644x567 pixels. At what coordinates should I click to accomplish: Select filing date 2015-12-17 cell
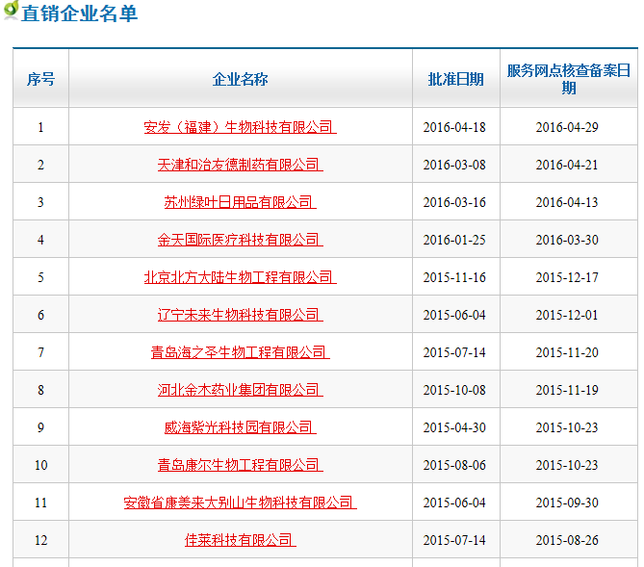(x=567, y=277)
